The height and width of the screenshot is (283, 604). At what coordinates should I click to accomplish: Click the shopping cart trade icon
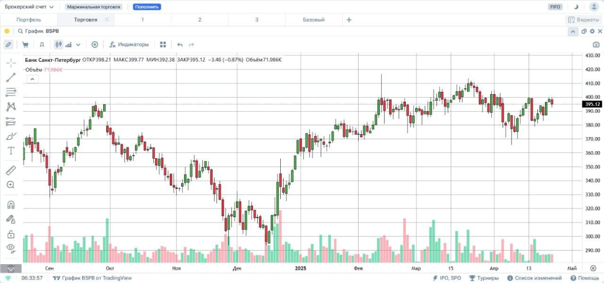[25, 44]
